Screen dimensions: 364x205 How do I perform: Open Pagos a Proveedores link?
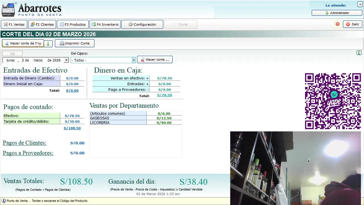[28, 153]
